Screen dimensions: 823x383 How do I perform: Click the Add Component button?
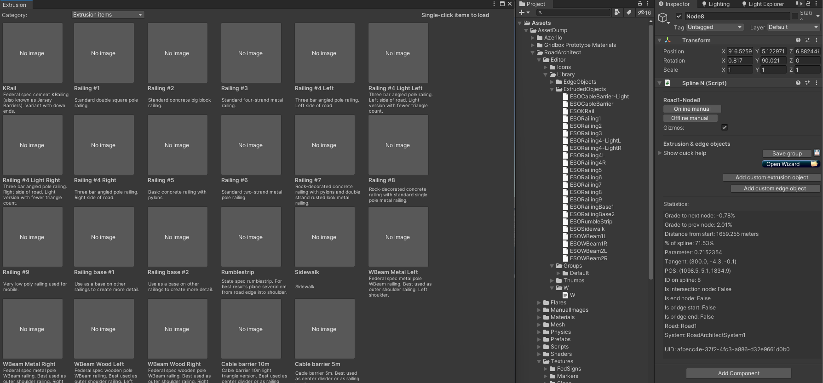pos(738,373)
